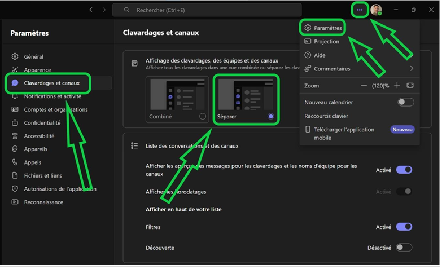Click the Comptes et organisations card icon
The image size is (442, 269).
coord(15,109)
